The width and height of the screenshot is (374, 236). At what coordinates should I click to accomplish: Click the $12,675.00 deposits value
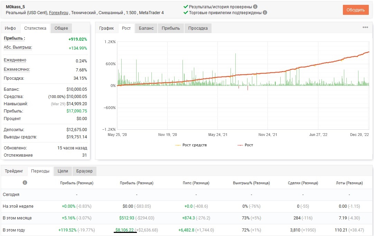tap(77, 129)
